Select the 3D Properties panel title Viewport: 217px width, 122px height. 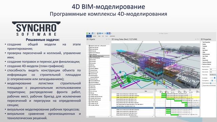click(206, 39)
